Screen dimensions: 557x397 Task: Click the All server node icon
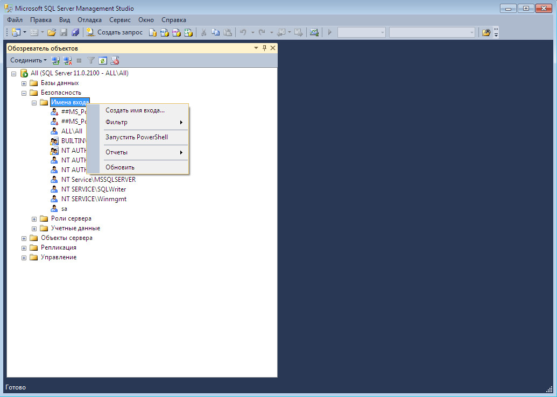[x=24, y=73]
